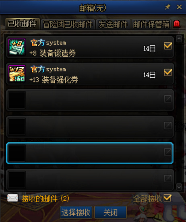The width and height of the screenshot is (186, 222).
Task: Click the mail list scrollbar track
Action: point(179,113)
